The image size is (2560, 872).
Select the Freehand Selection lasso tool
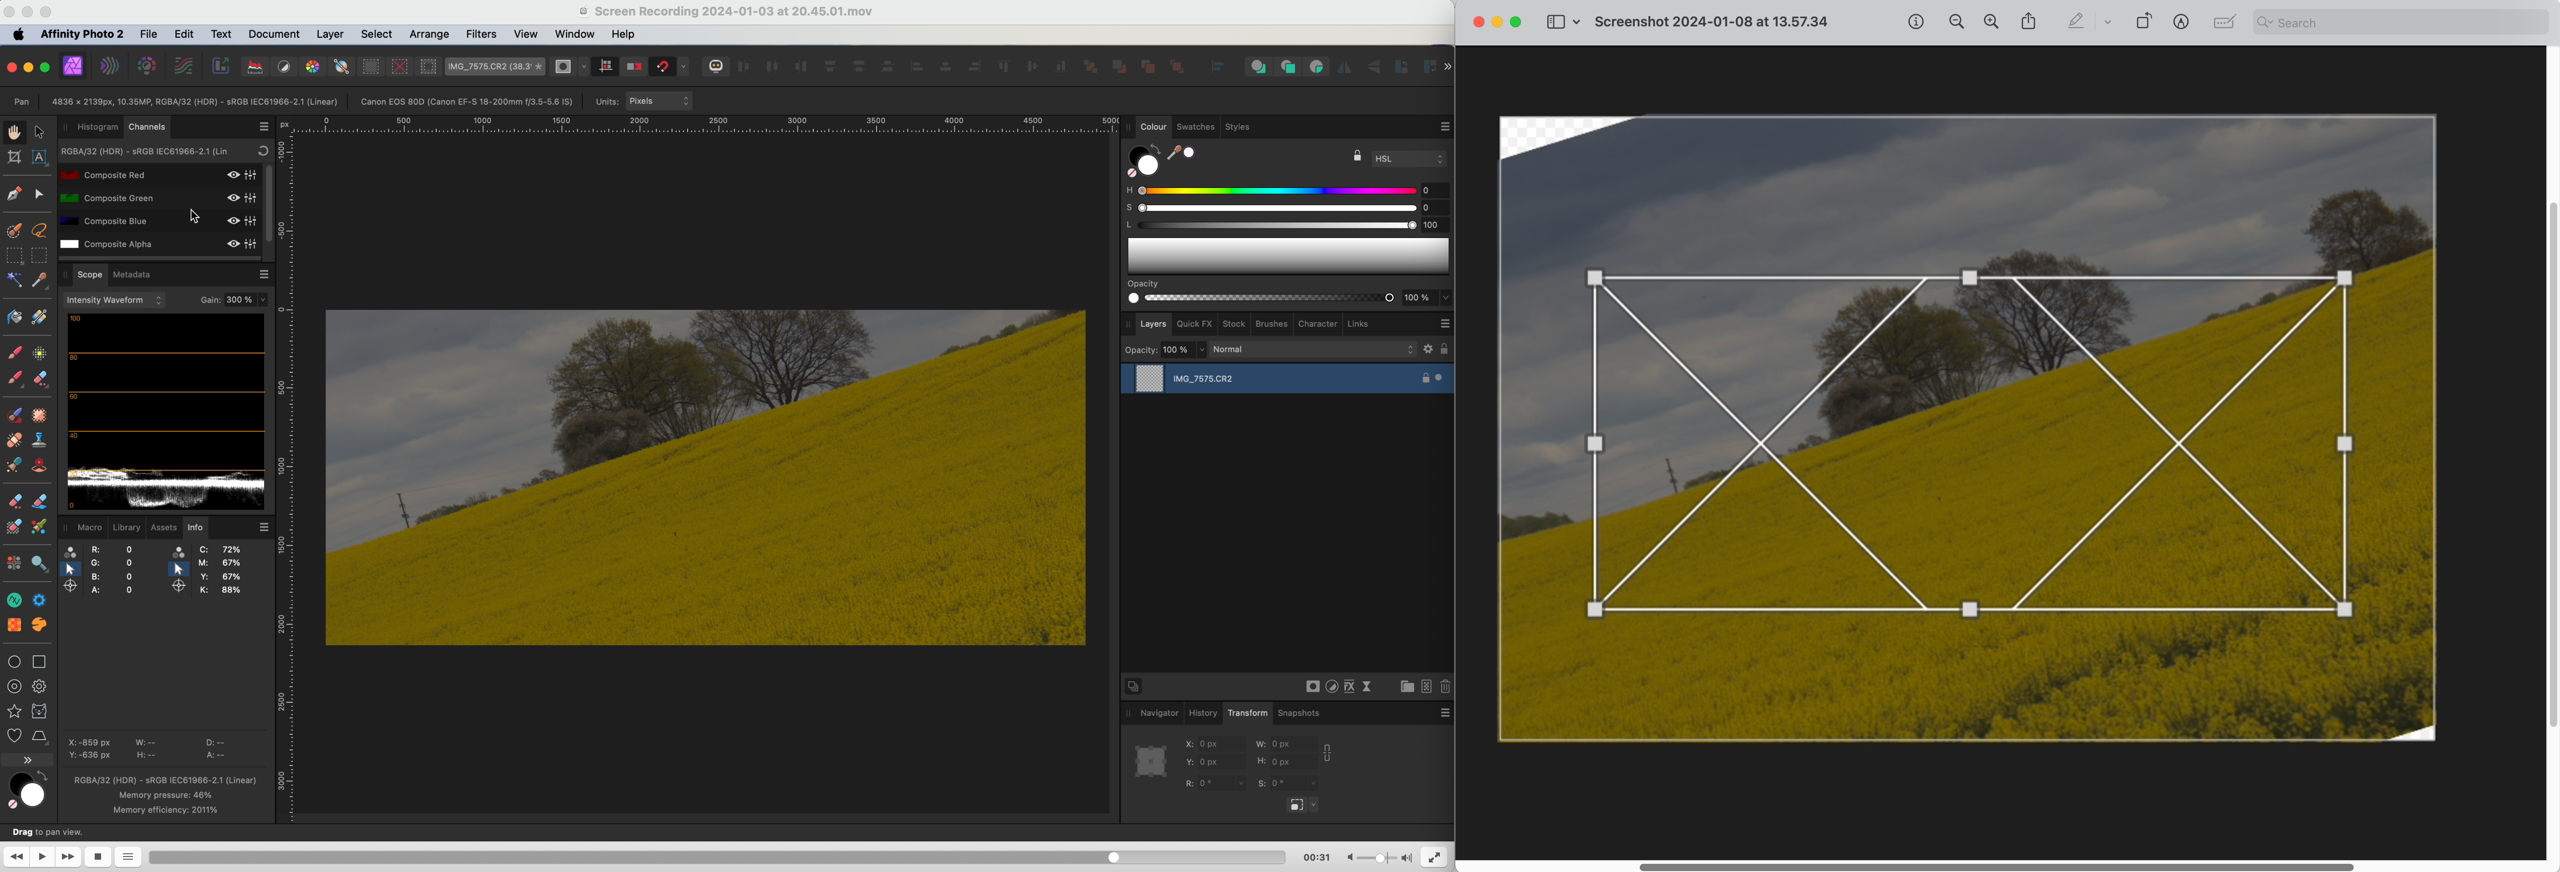(40, 230)
